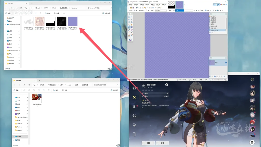Open the 文件(F) menu in paint.net
Image resolution: width=261 pixels, height=147 pixels.
coord(130,5)
